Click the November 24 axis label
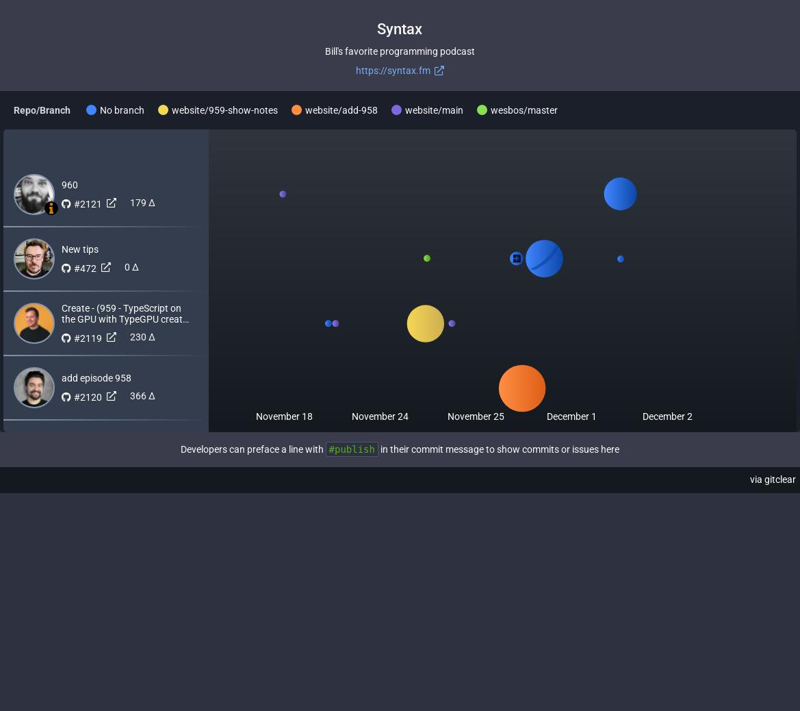The width and height of the screenshot is (800, 711). click(380, 416)
